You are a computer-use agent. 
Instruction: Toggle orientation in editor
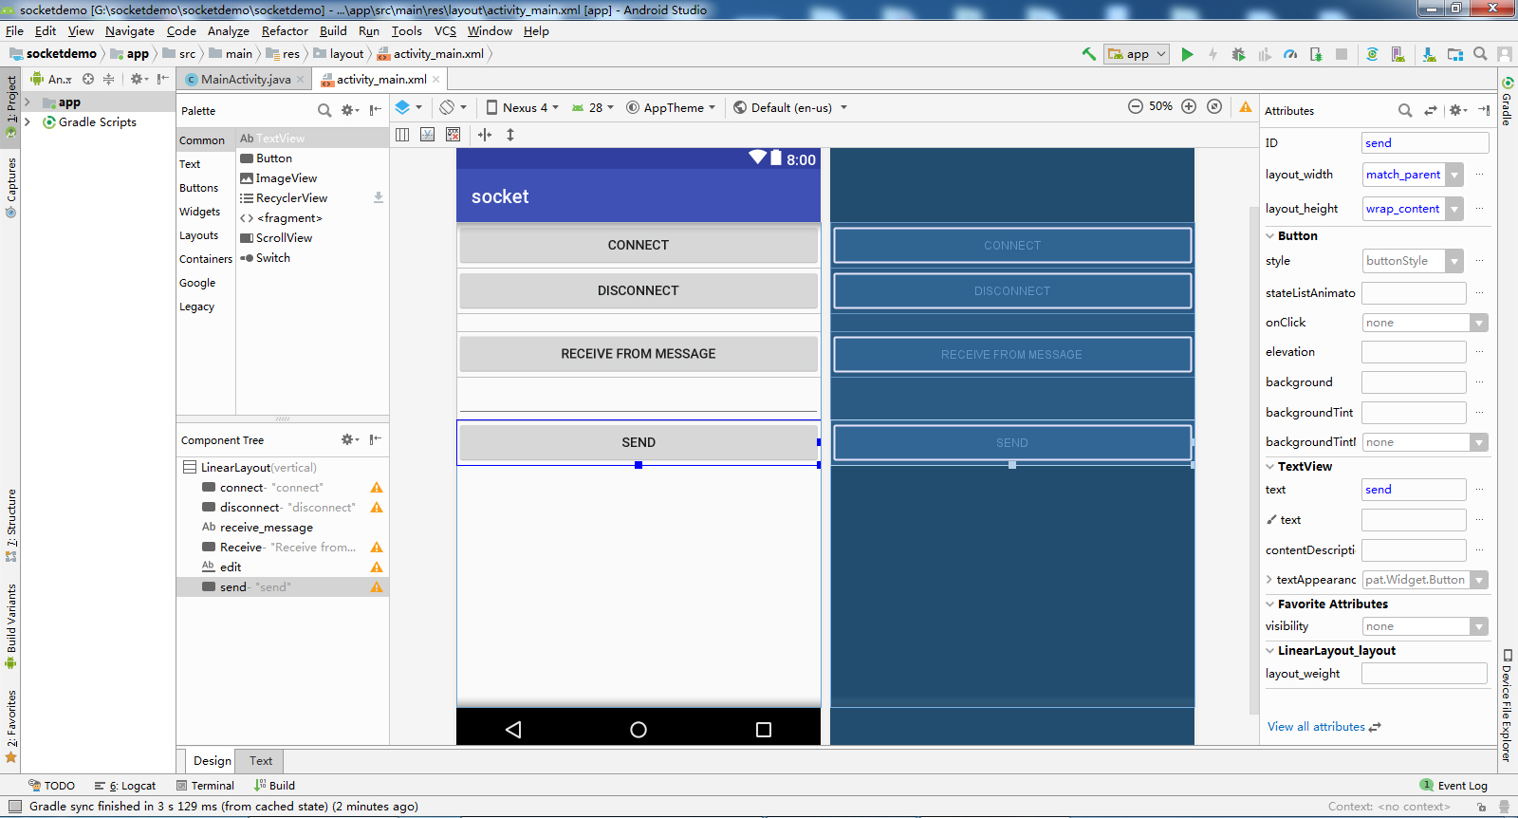451,107
